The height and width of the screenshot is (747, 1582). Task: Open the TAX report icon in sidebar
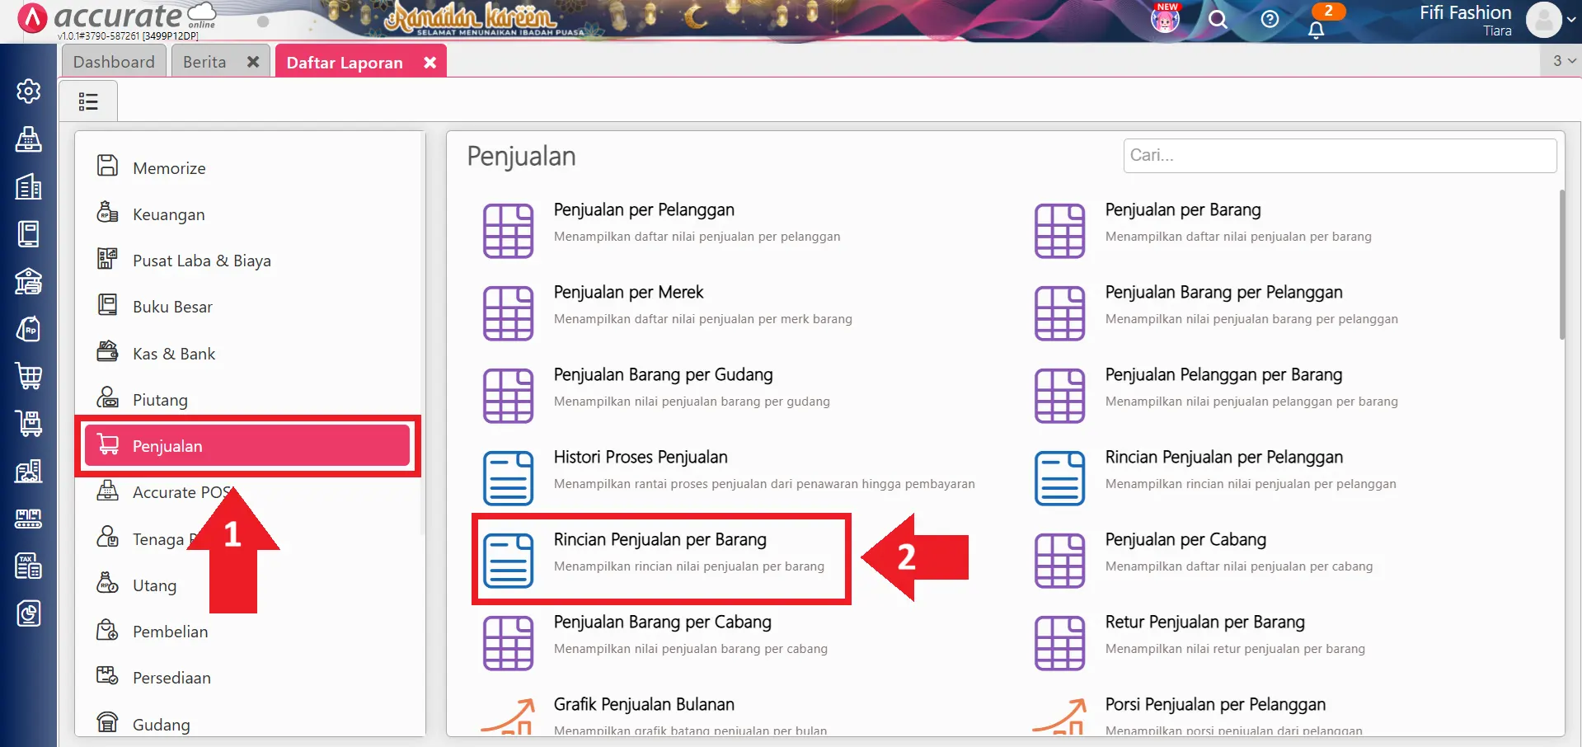tap(28, 566)
